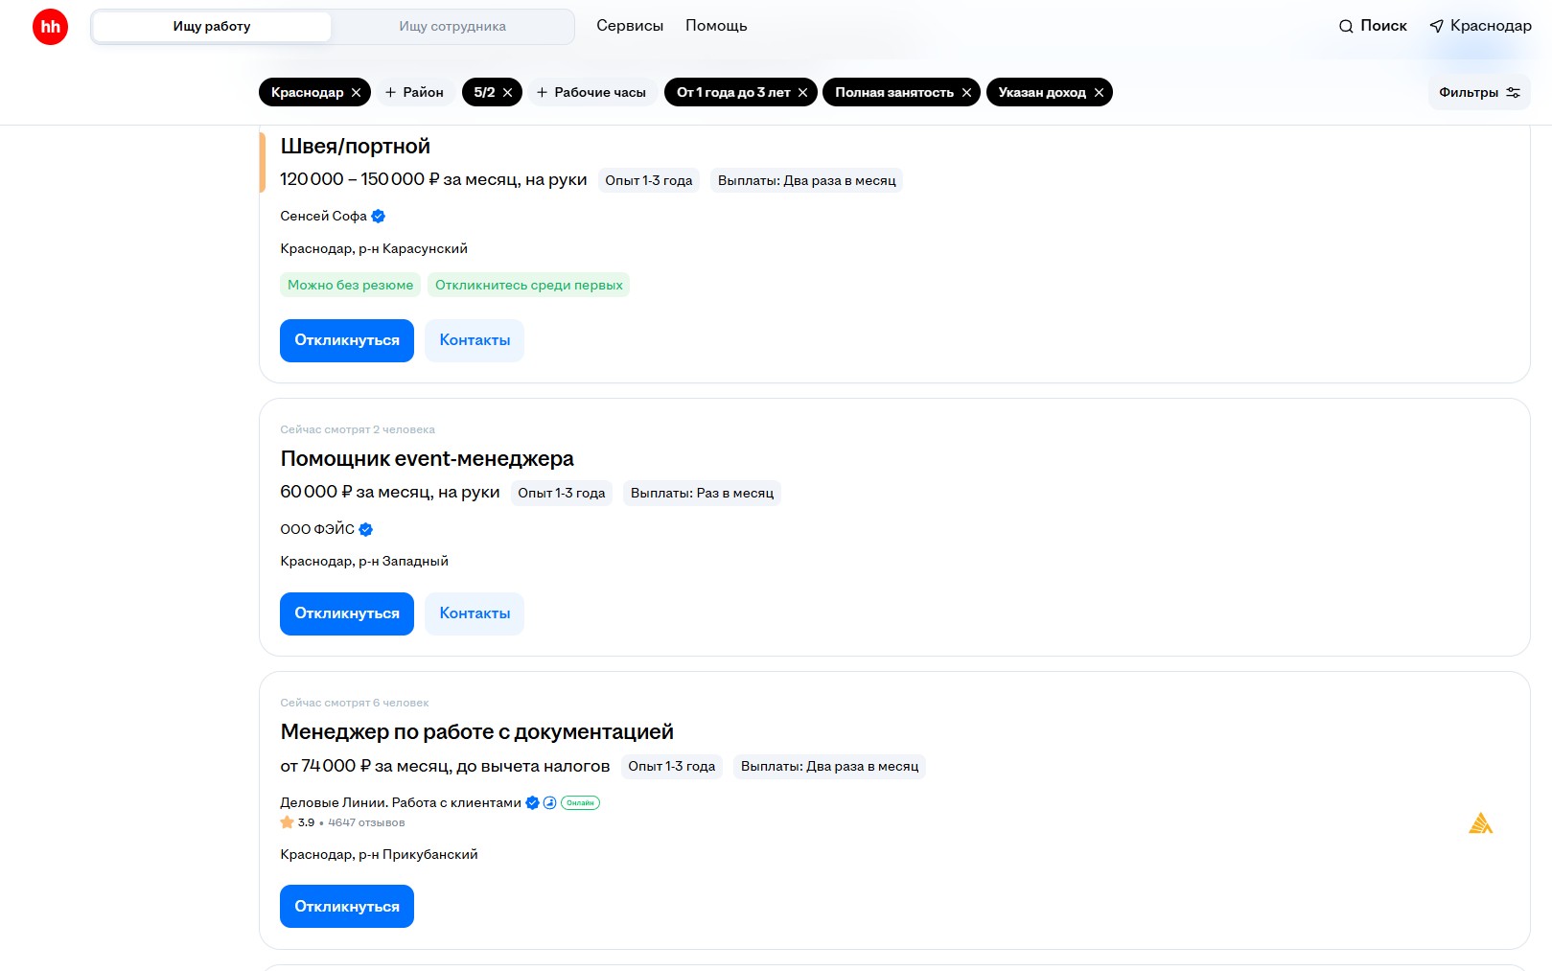Open the "Швея/портной" vacancy title
Screen dimensions: 1552x971
[x=355, y=147]
